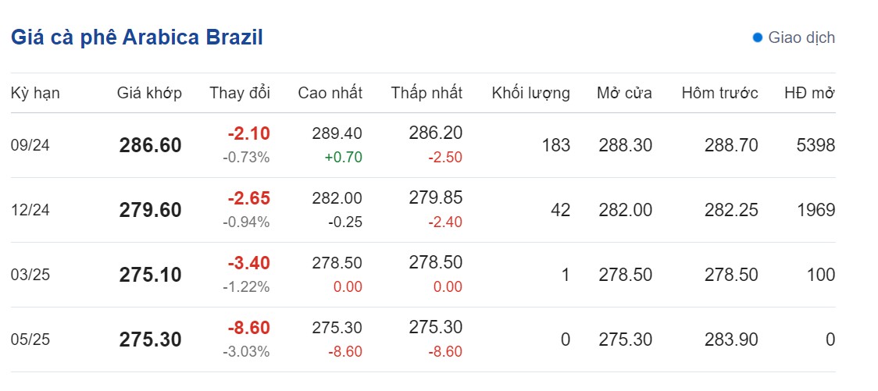Click the 05/25 contract term
Image resolution: width=878 pixels, height=391 pixels.
click(30, 339)
